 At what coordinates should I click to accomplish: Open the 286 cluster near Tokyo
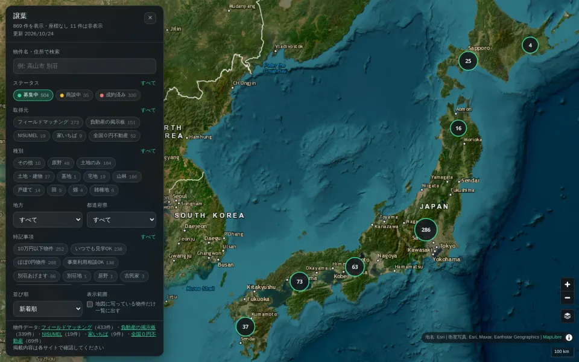[426, 230]
